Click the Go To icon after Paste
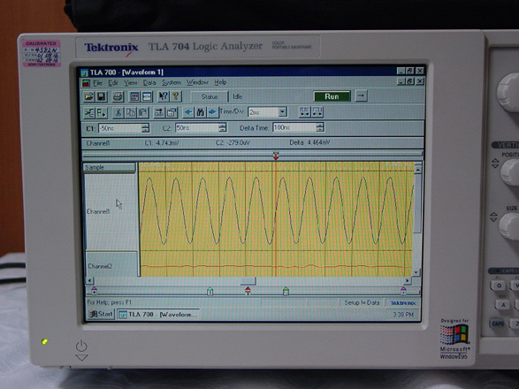 (159, 112)
